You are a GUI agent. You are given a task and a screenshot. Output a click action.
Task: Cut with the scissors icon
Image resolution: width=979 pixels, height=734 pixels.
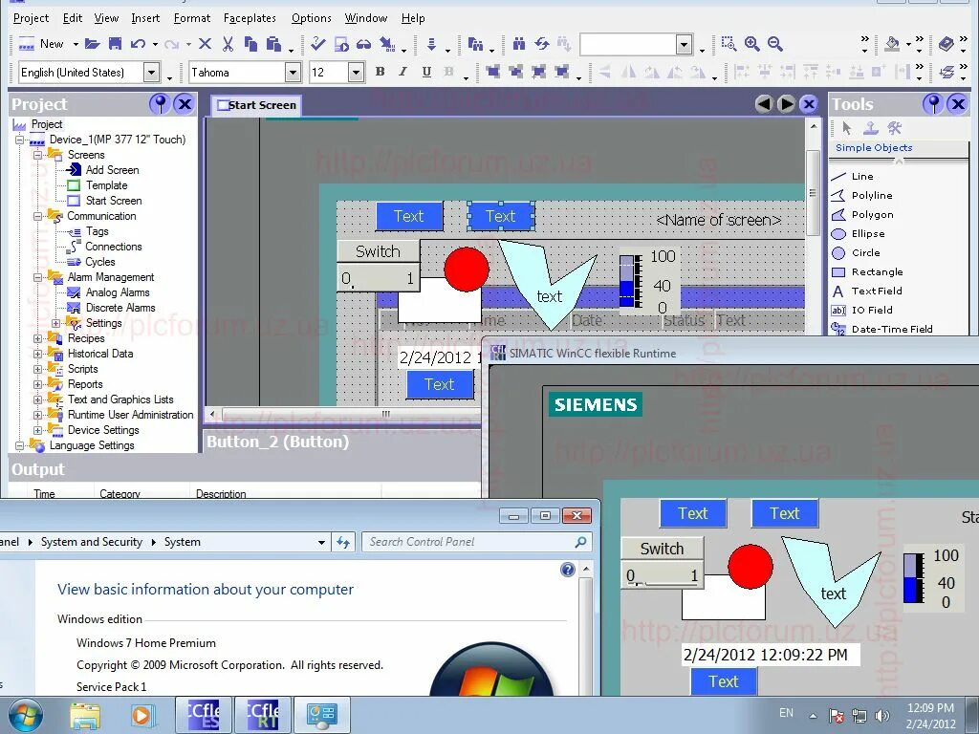(x=228, y=44)
